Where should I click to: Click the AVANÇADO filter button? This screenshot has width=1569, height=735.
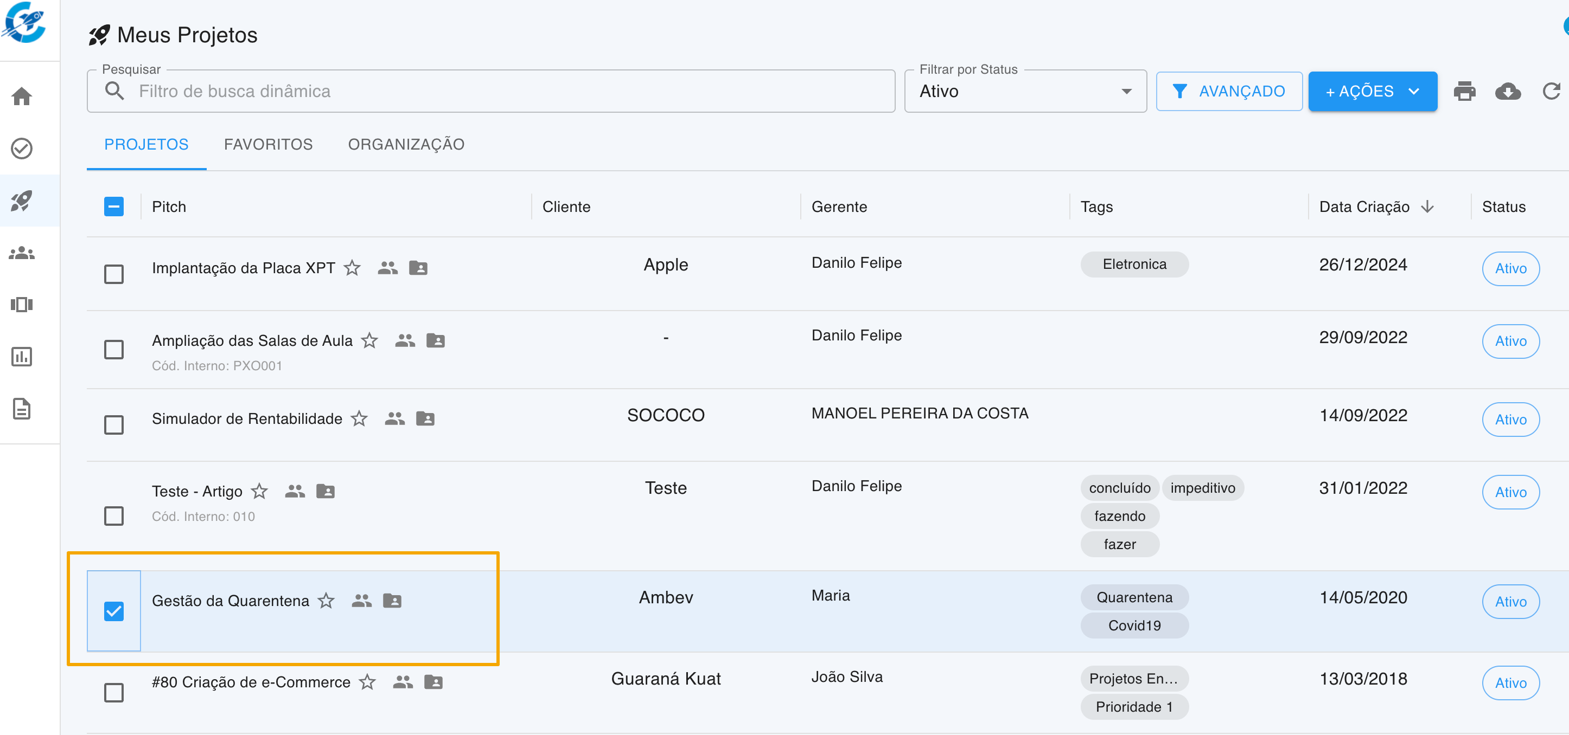click(x=1228, y=91)
